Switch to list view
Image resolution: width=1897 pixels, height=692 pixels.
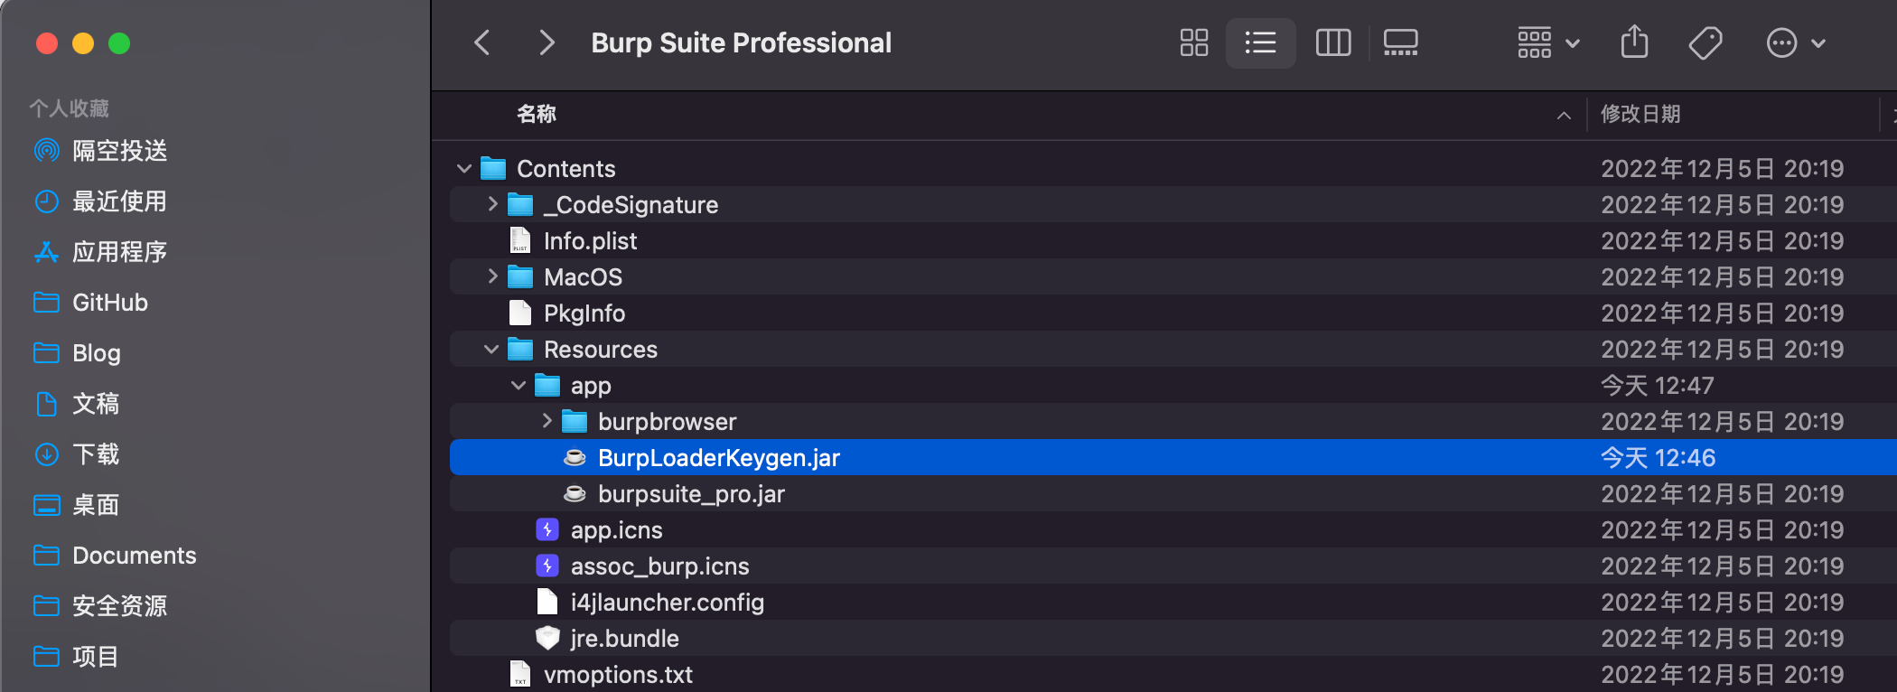1260,42
